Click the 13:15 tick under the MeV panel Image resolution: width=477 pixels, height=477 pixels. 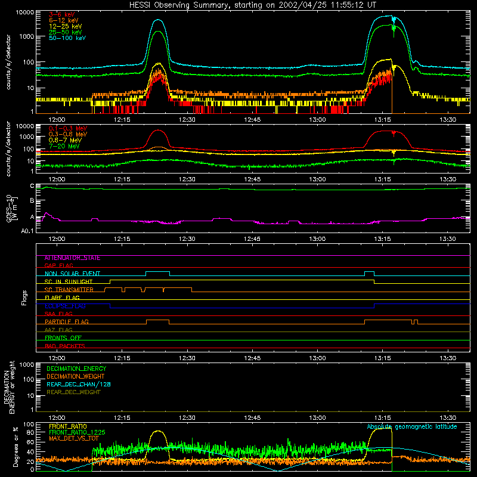coord(382,179)
